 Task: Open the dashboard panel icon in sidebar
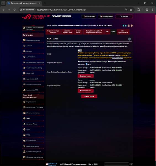coord(24,40)
